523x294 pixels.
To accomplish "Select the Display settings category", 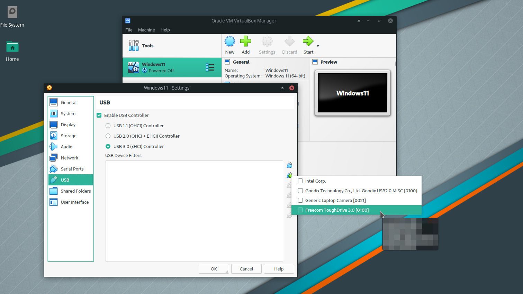I will point(71,125).
